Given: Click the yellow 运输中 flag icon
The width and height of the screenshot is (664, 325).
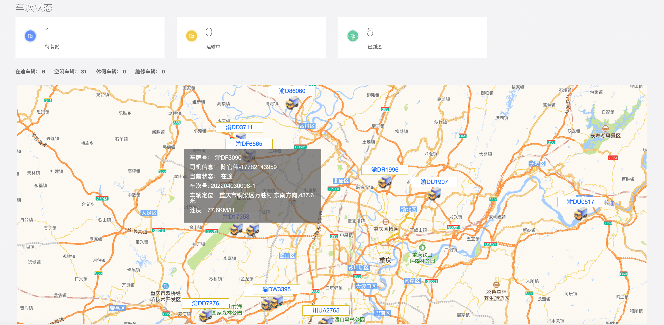Looking at the screenshot, I should 192,36.
